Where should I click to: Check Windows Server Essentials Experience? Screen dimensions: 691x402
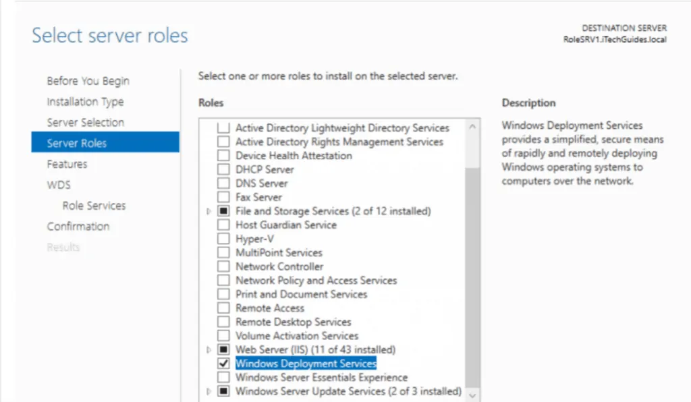pyautogui.click(x=225, y=377)
